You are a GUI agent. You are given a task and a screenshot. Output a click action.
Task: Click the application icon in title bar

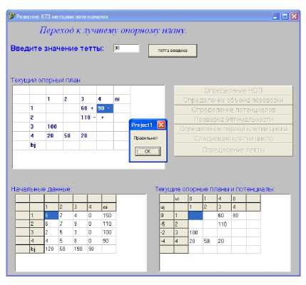pyautogui.click(x=11, y=16)
